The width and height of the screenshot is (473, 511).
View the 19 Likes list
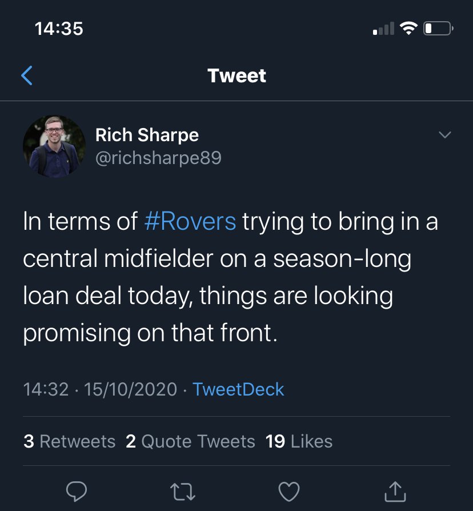299,441
